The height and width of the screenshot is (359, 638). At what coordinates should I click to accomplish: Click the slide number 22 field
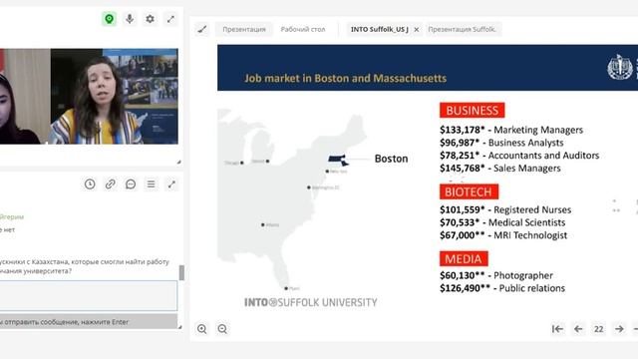[x=598, y=329]
